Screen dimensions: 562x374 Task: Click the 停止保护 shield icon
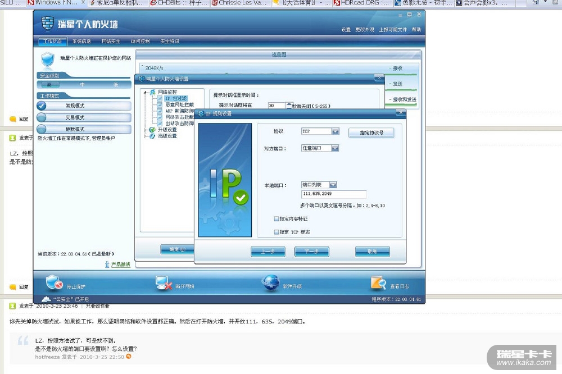tap(54, 282)
